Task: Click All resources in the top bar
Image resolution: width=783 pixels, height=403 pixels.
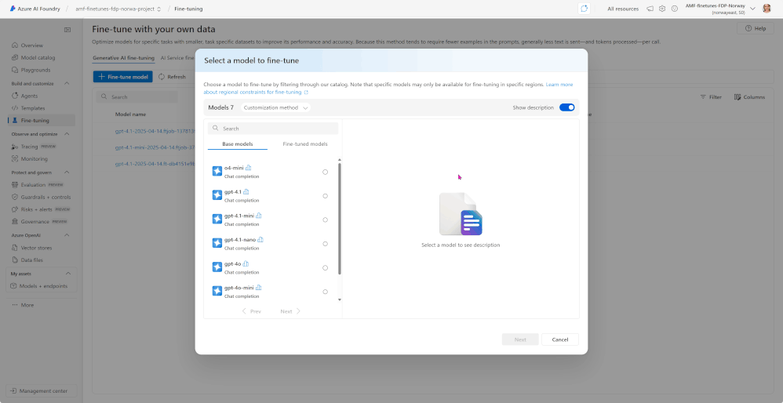Action: pyautogui.click(x=623, y=9)
